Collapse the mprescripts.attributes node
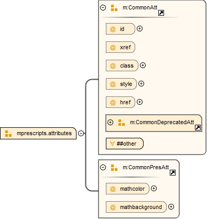The image size is (207, 219). 81,134
